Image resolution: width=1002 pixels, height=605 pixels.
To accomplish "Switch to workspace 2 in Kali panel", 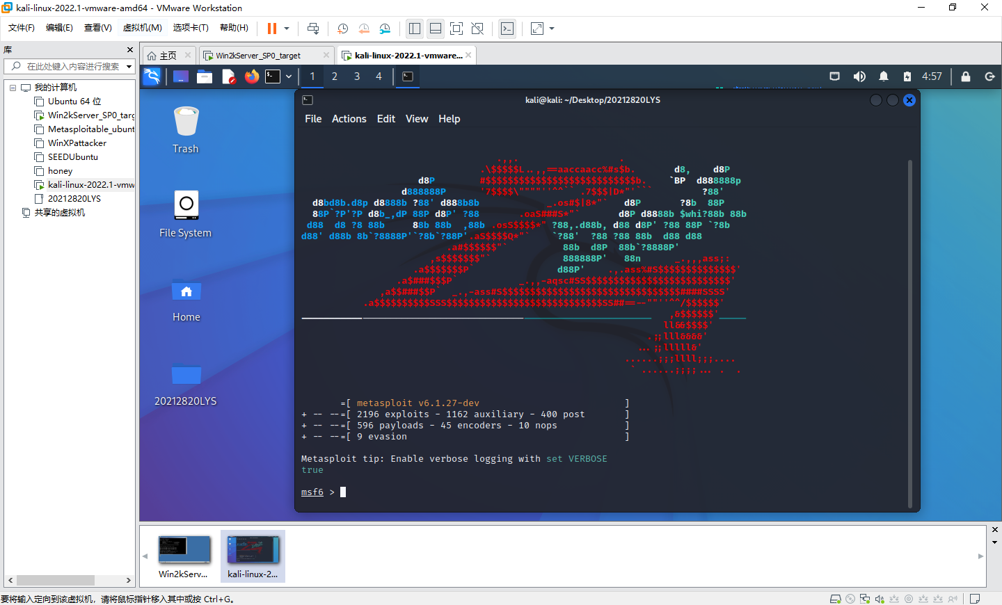I will pos(335,76).
